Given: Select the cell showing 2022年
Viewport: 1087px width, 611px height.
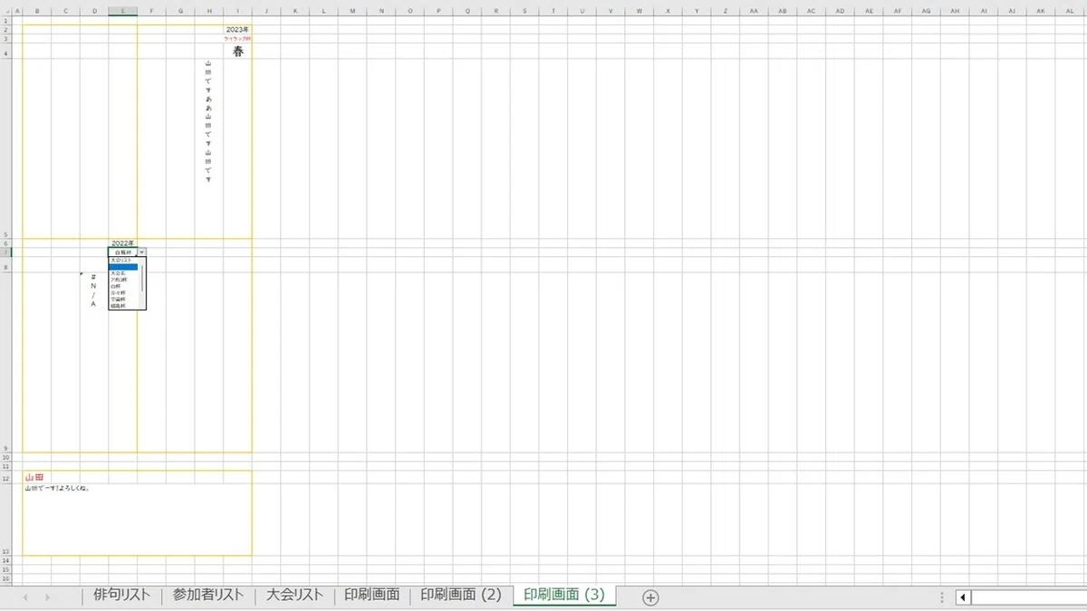Looking at the screenshot, I should (x=122, y=243).
